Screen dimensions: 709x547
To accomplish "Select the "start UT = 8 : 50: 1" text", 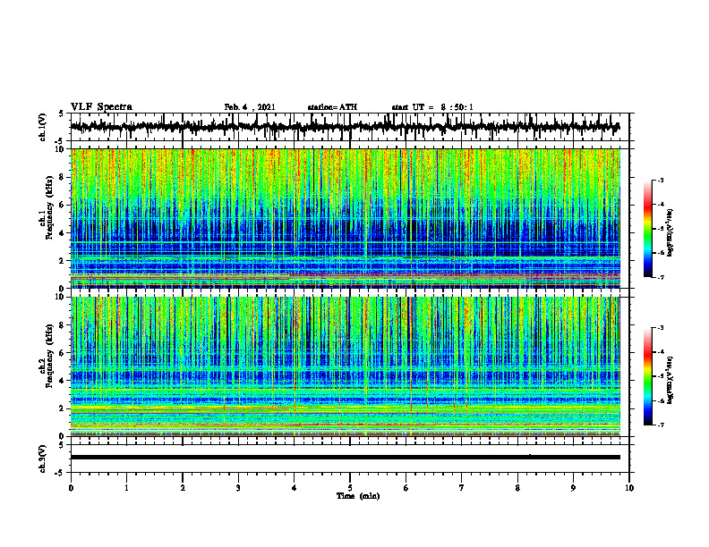I will tap(432, 107).
